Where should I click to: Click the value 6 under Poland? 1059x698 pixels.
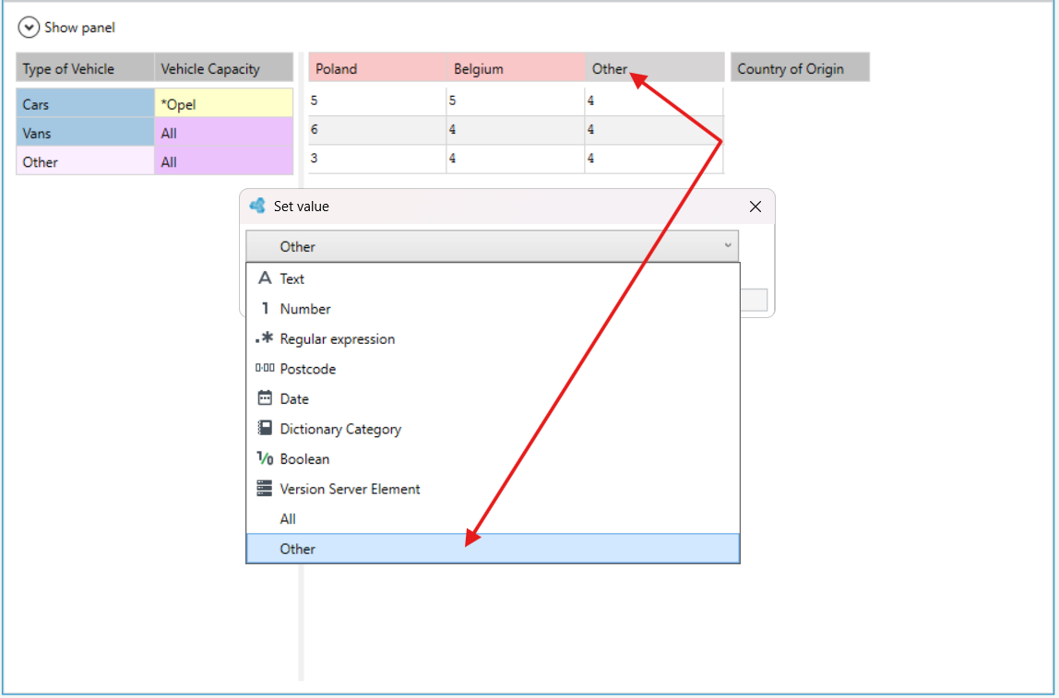point(377,130)
